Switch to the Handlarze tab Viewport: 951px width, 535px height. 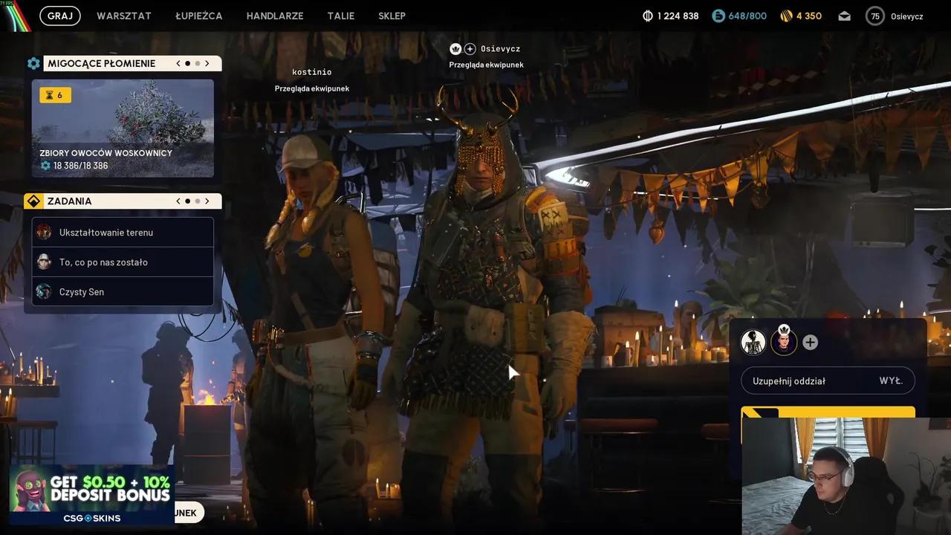[275, 16]
